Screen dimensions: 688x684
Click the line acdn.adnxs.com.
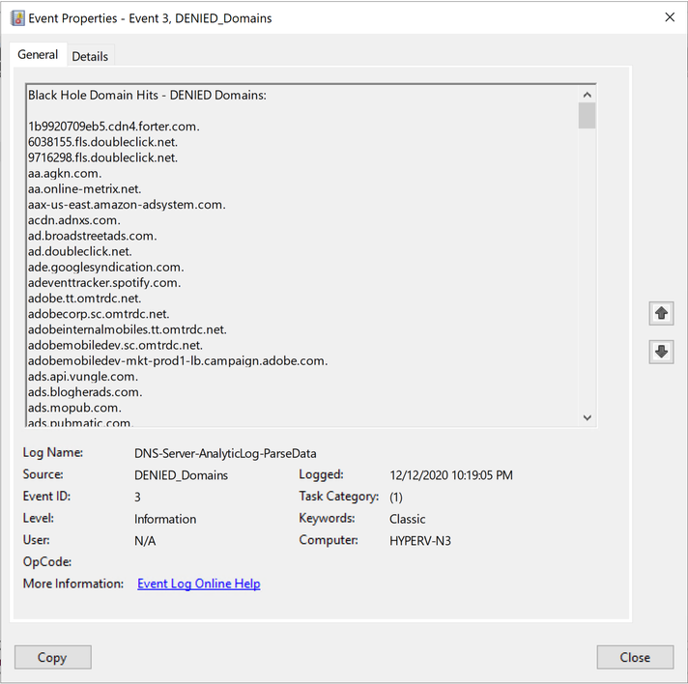[74, 220]
